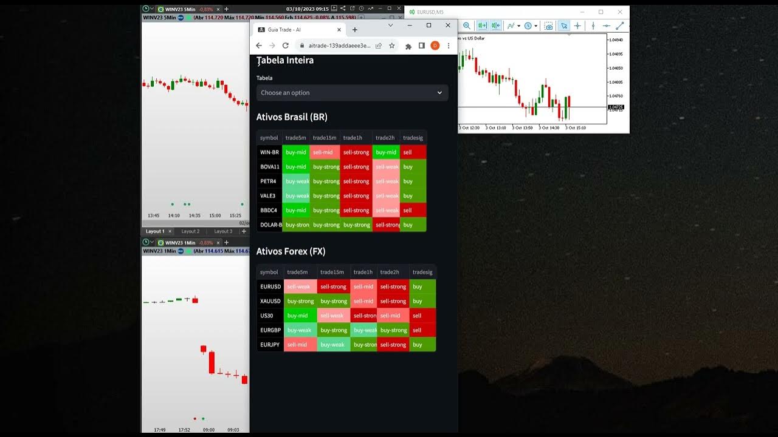Click EURGBP symbol cell
The height and width of the screenshot is (437, 778).
[x=270, y=330]
